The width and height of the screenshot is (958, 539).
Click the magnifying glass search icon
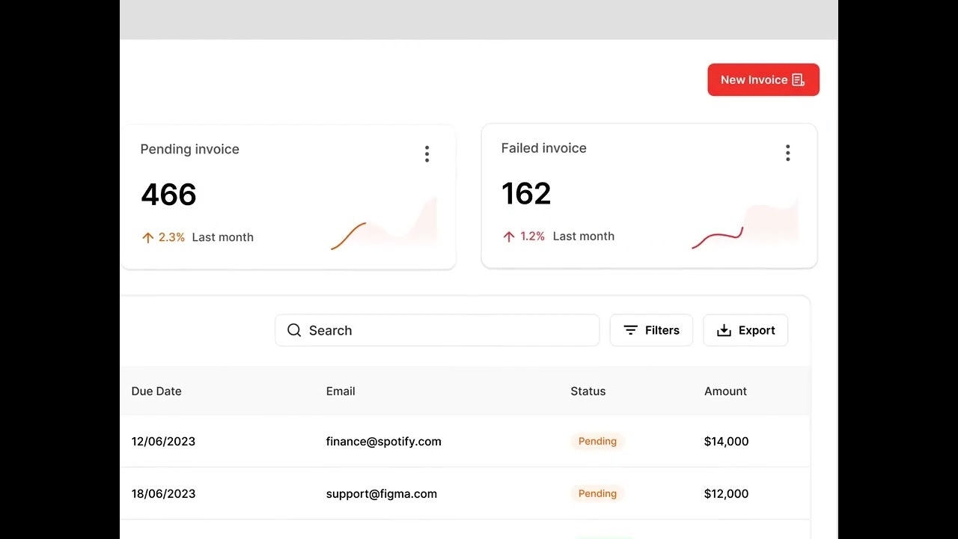294,330
